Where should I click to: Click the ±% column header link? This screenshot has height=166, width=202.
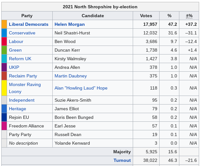tap(189, 16)
